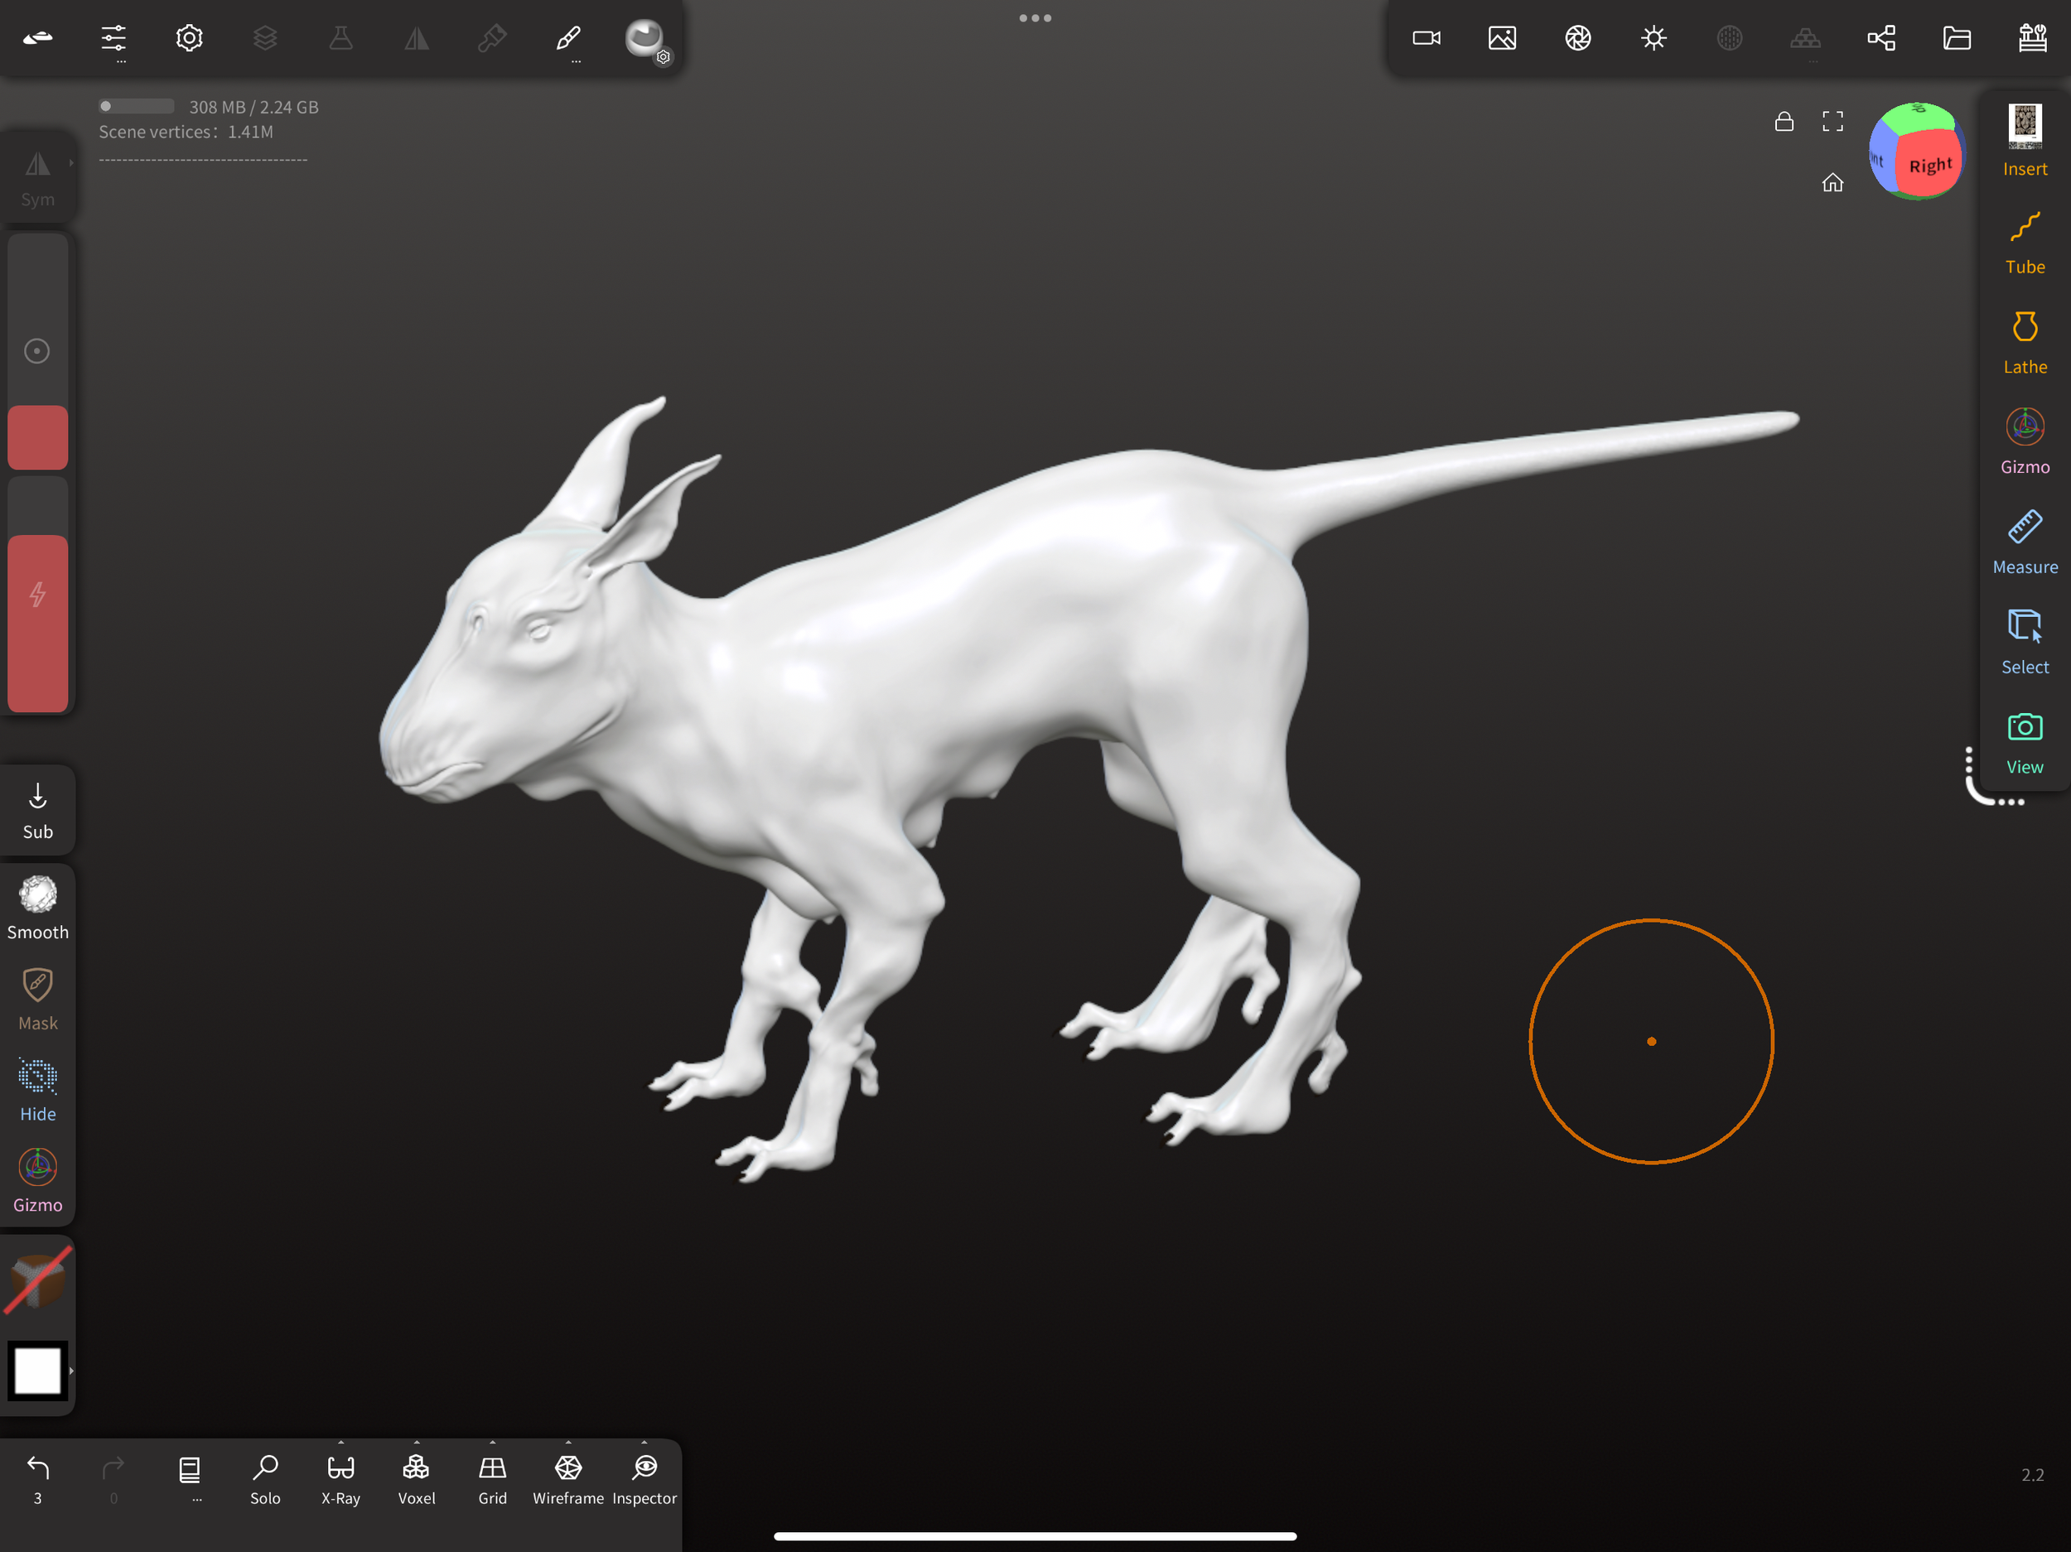This screenshot has height=1552, width=2071.
Task: Choose the Smooth brush
Action: tap(37, 907)
